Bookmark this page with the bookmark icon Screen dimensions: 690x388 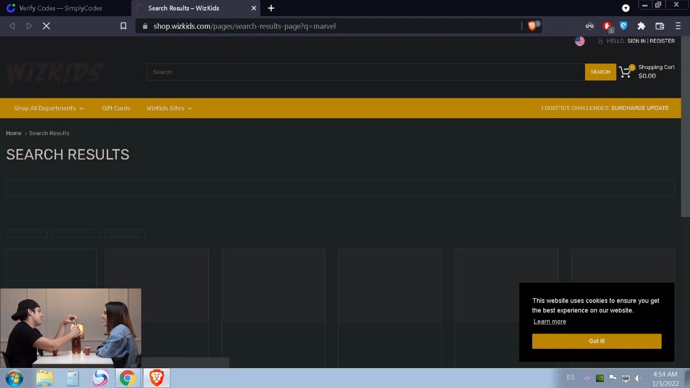pos(123,26)
